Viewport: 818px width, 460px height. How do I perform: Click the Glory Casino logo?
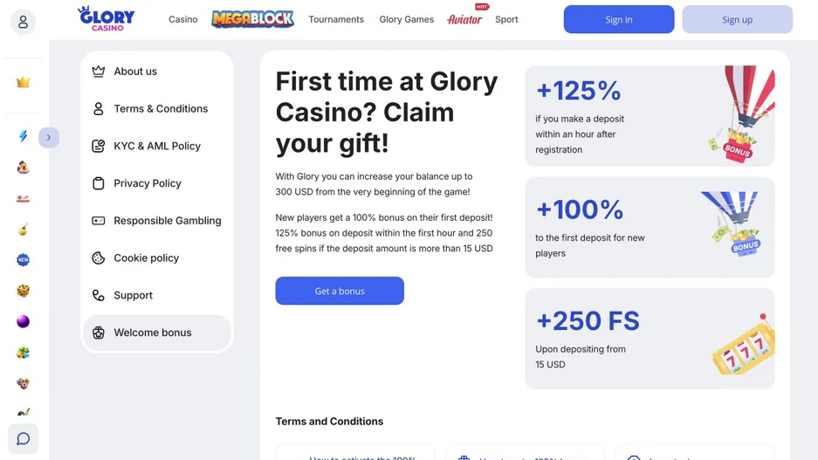pyautogui.click(x=107, y=18)
